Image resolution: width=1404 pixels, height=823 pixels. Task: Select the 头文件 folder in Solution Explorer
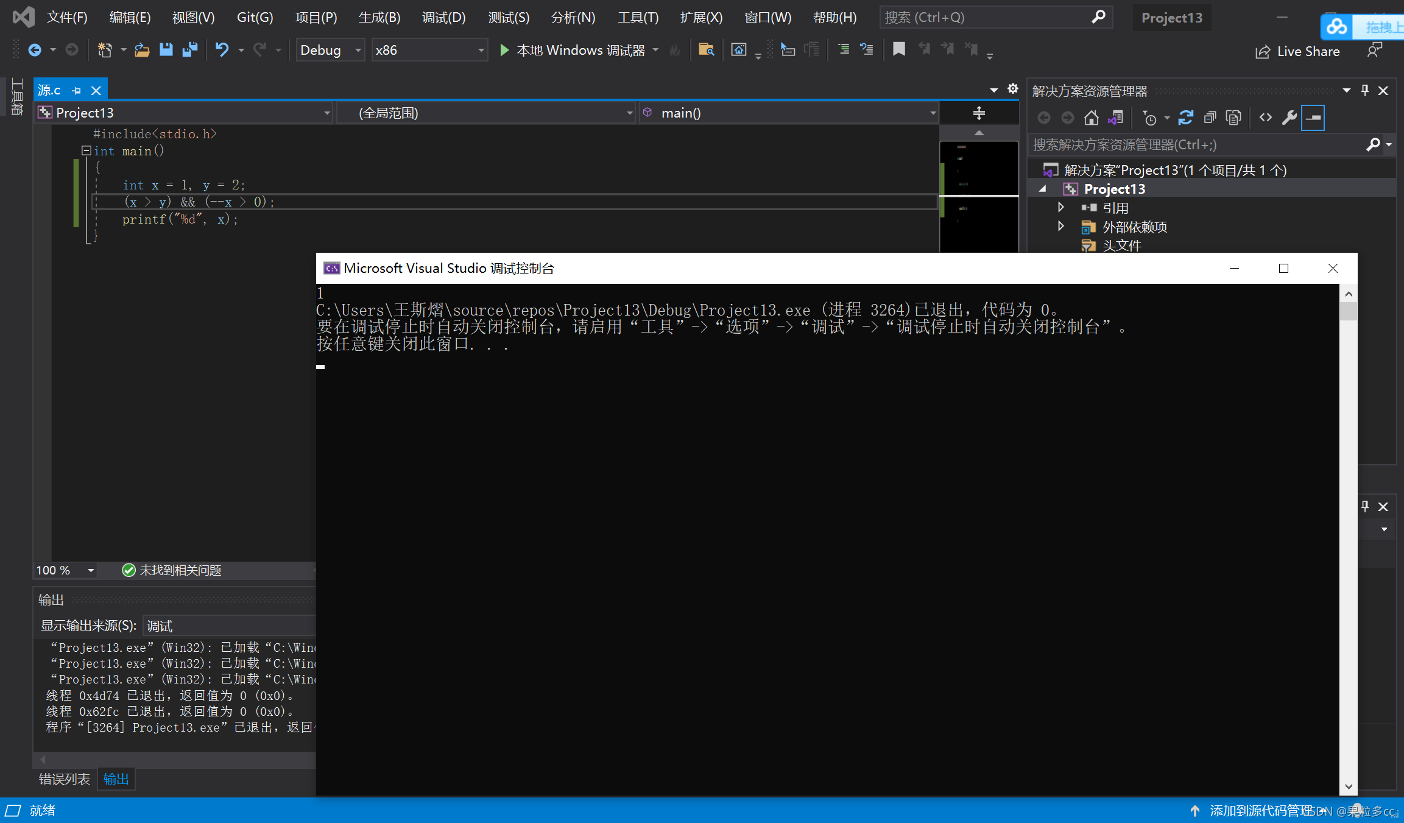tap(1121, 245)
